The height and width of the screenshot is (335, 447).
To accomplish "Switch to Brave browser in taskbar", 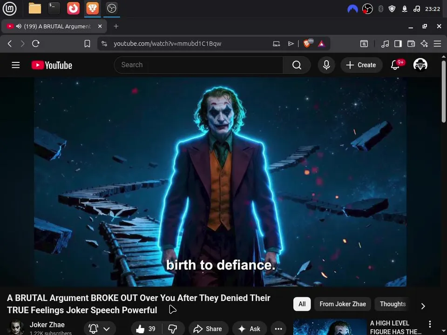I will tap(92, 8).
